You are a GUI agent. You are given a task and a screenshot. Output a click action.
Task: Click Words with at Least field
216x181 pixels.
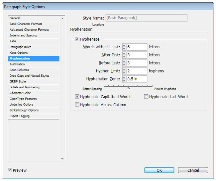[137, 47]
